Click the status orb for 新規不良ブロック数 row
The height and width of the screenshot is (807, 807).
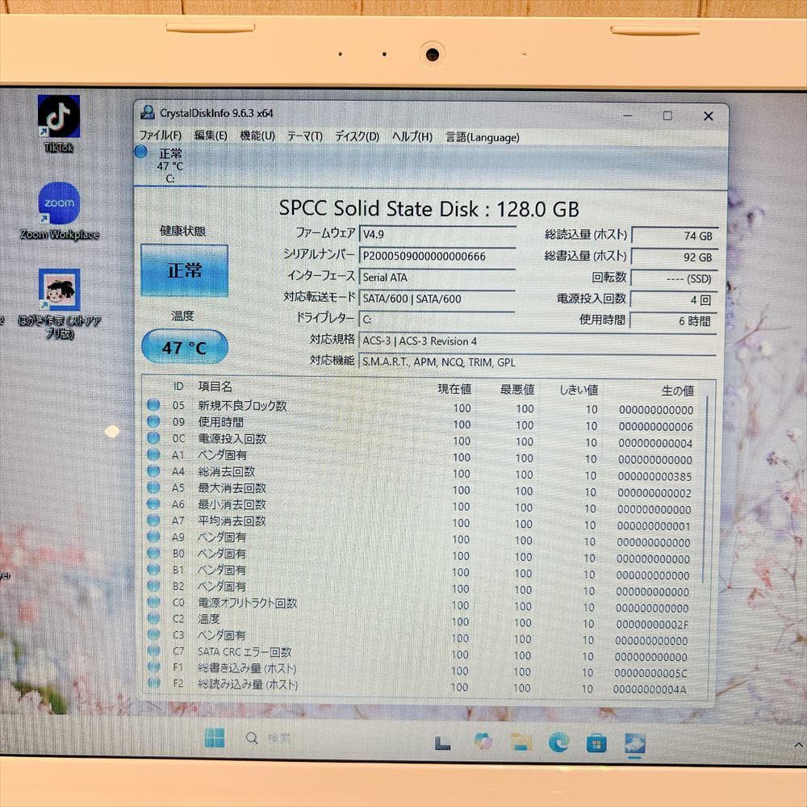[x=153, y=408]
